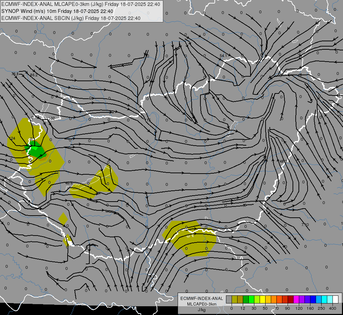Click the 102 value on map
Viewport: 343px width, 315px height.
52,118
